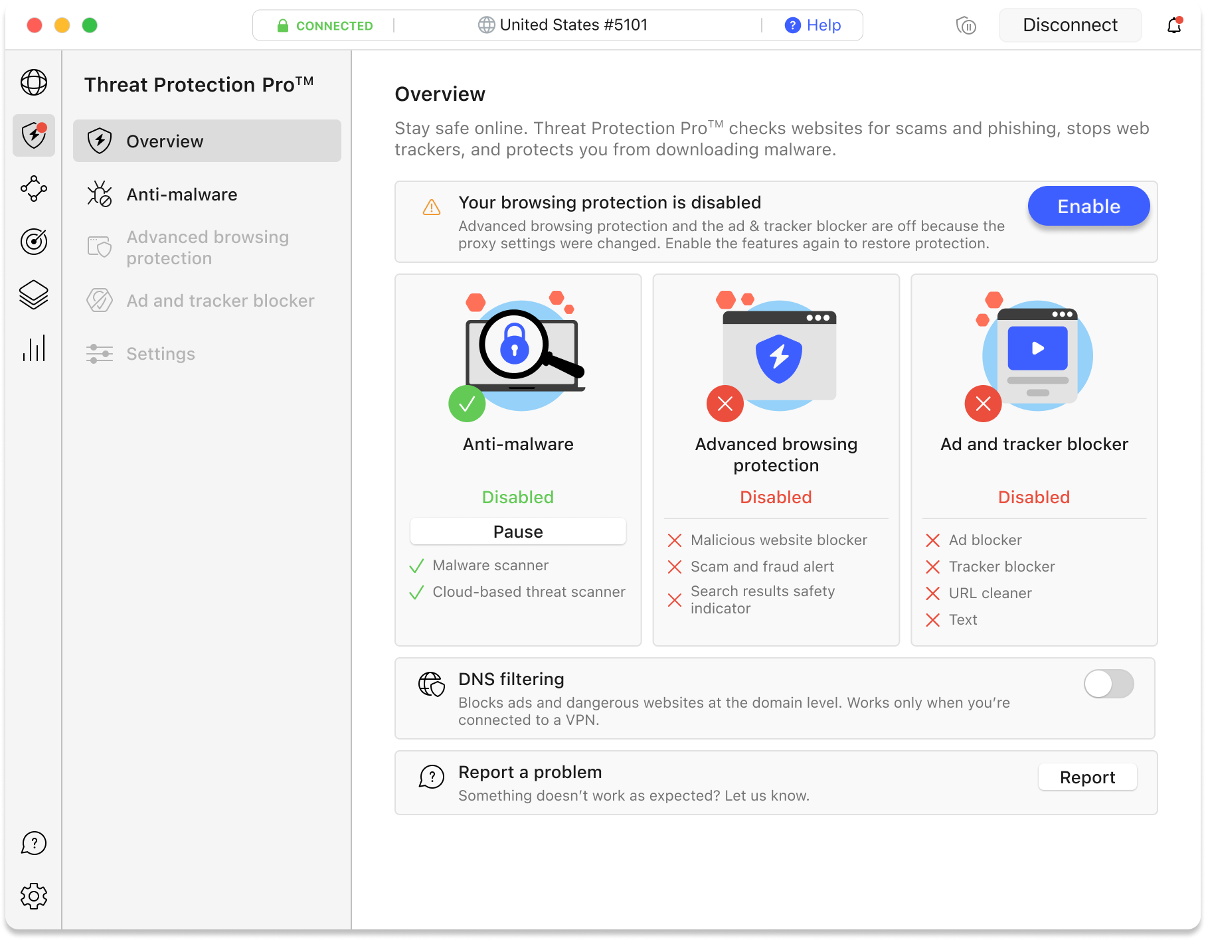Click the stacked layers icon in sidebar
The height and width of the screenshot is (940, 1206).
(x=34, y=295)
